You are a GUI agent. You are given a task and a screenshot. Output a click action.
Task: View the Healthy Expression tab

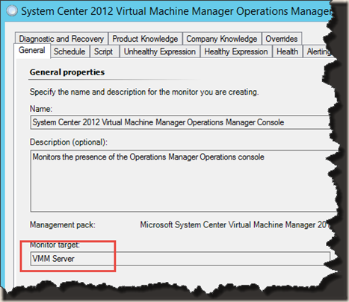[x=236, y=51]
